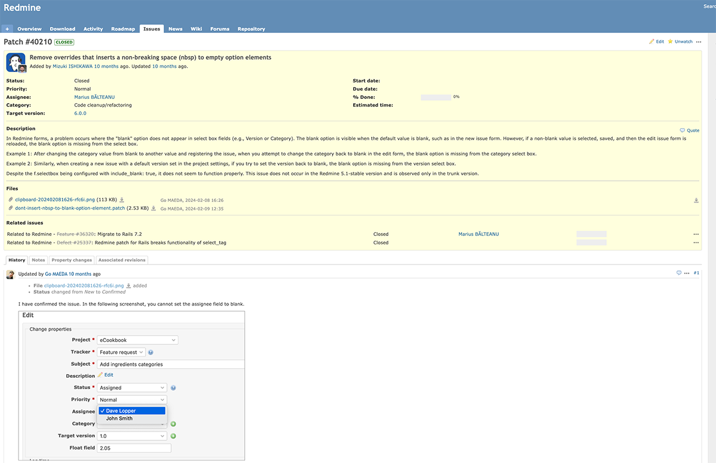Image resolution: width=716 pixels, height=463 pixels.
Task: Download the dont-insert-nbsp-to-blank-option-element.patch file
Action: pyautogui.click(x=153, y=209)
